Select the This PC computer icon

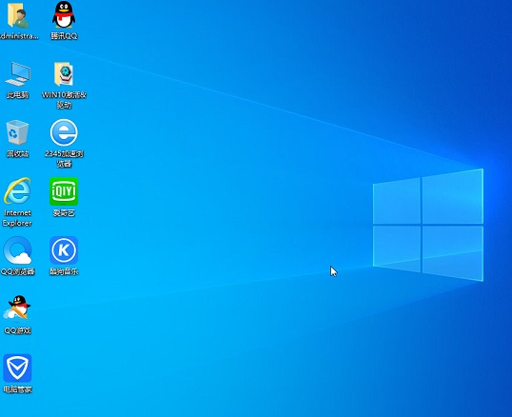[18, 74]
